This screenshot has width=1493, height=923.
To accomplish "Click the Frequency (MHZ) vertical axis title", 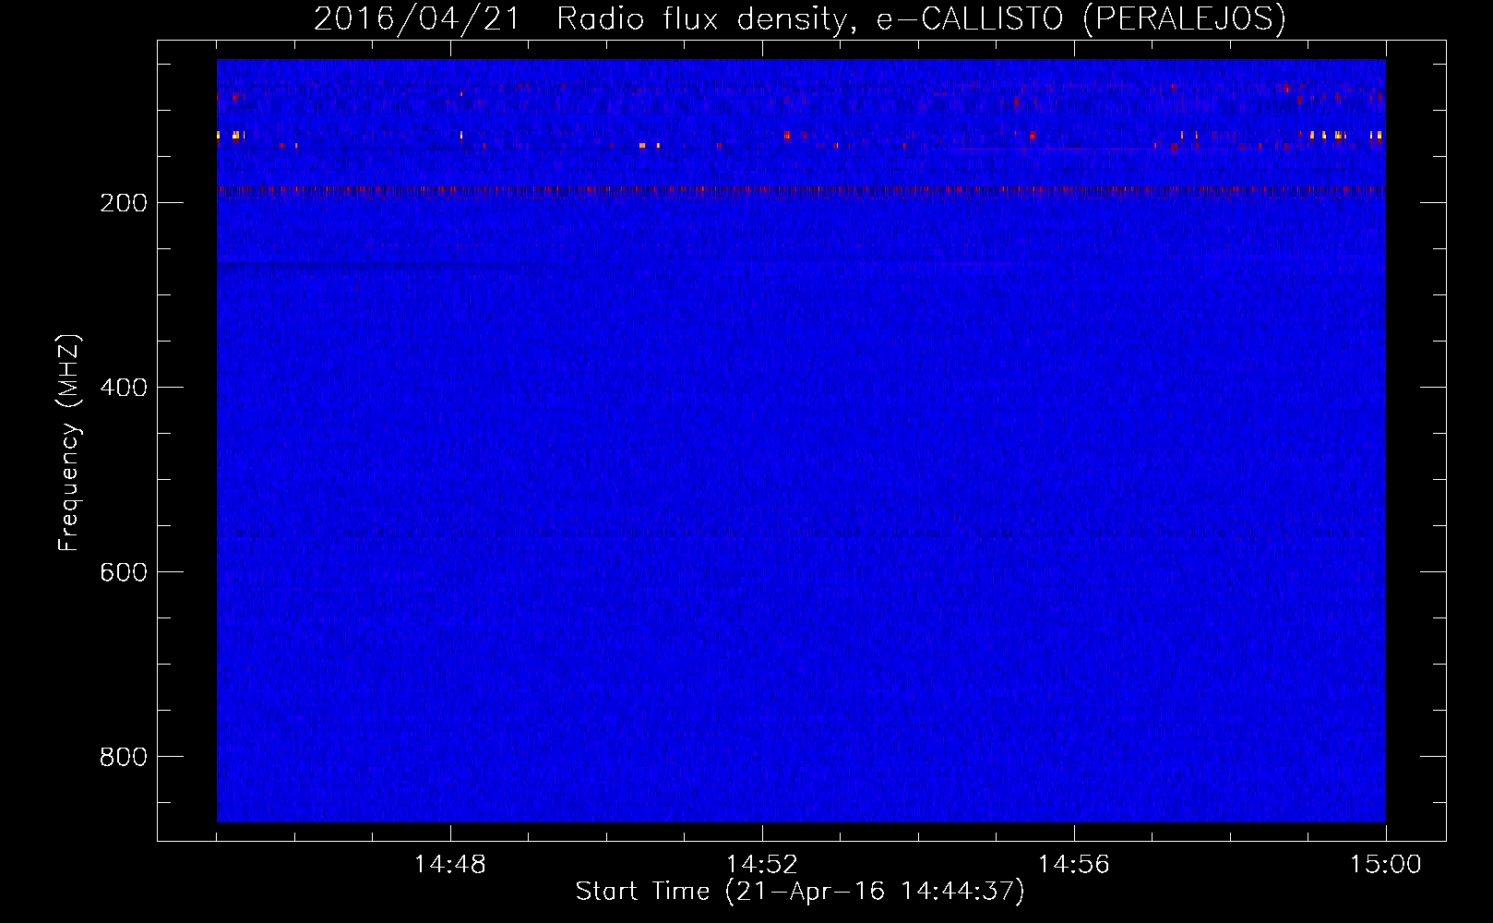I will coord(69,443).
